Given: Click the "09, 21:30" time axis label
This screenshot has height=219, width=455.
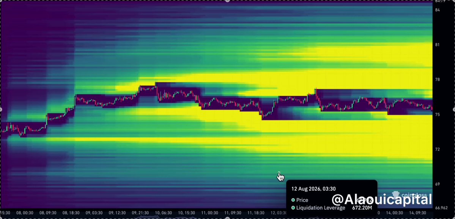Looking at the screenshot, I should (x=140, y=213).
